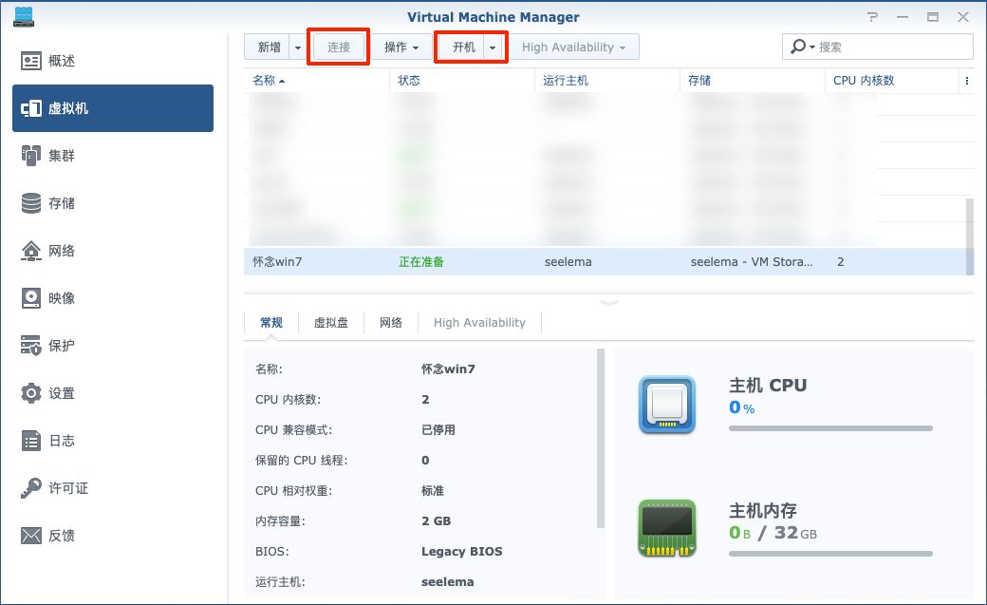Viewport: 987px width, 605px height.
Task: Click the search magnifier icon
Action: [798, 46]
